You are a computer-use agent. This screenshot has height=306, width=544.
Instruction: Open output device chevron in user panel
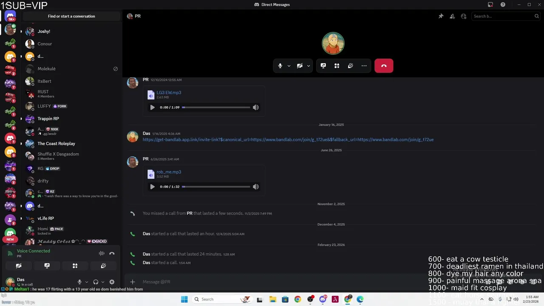click(103, 282)
